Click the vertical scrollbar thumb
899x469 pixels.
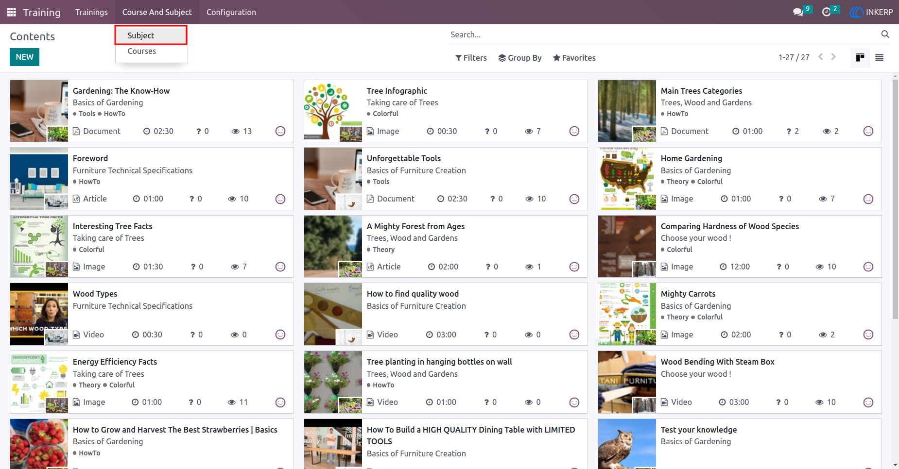pyautogui.click(x=895, y=199)
